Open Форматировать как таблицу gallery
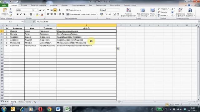The width and height of the screenshot is (200, 112). 143,12
